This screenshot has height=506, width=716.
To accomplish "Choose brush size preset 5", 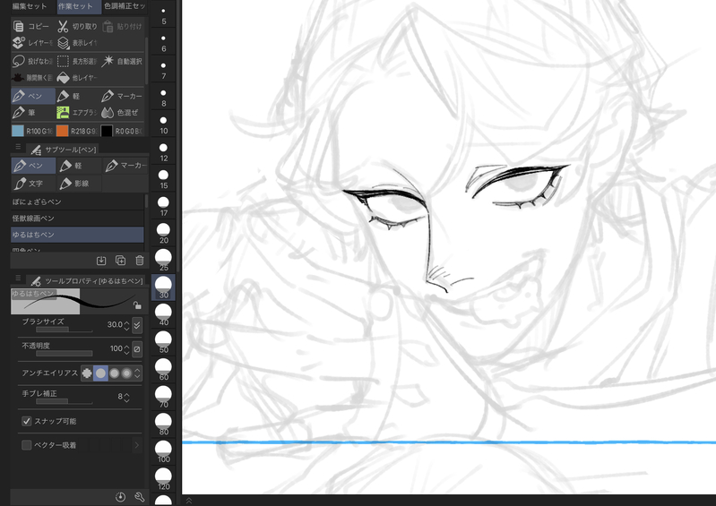I will coord(163,15).
